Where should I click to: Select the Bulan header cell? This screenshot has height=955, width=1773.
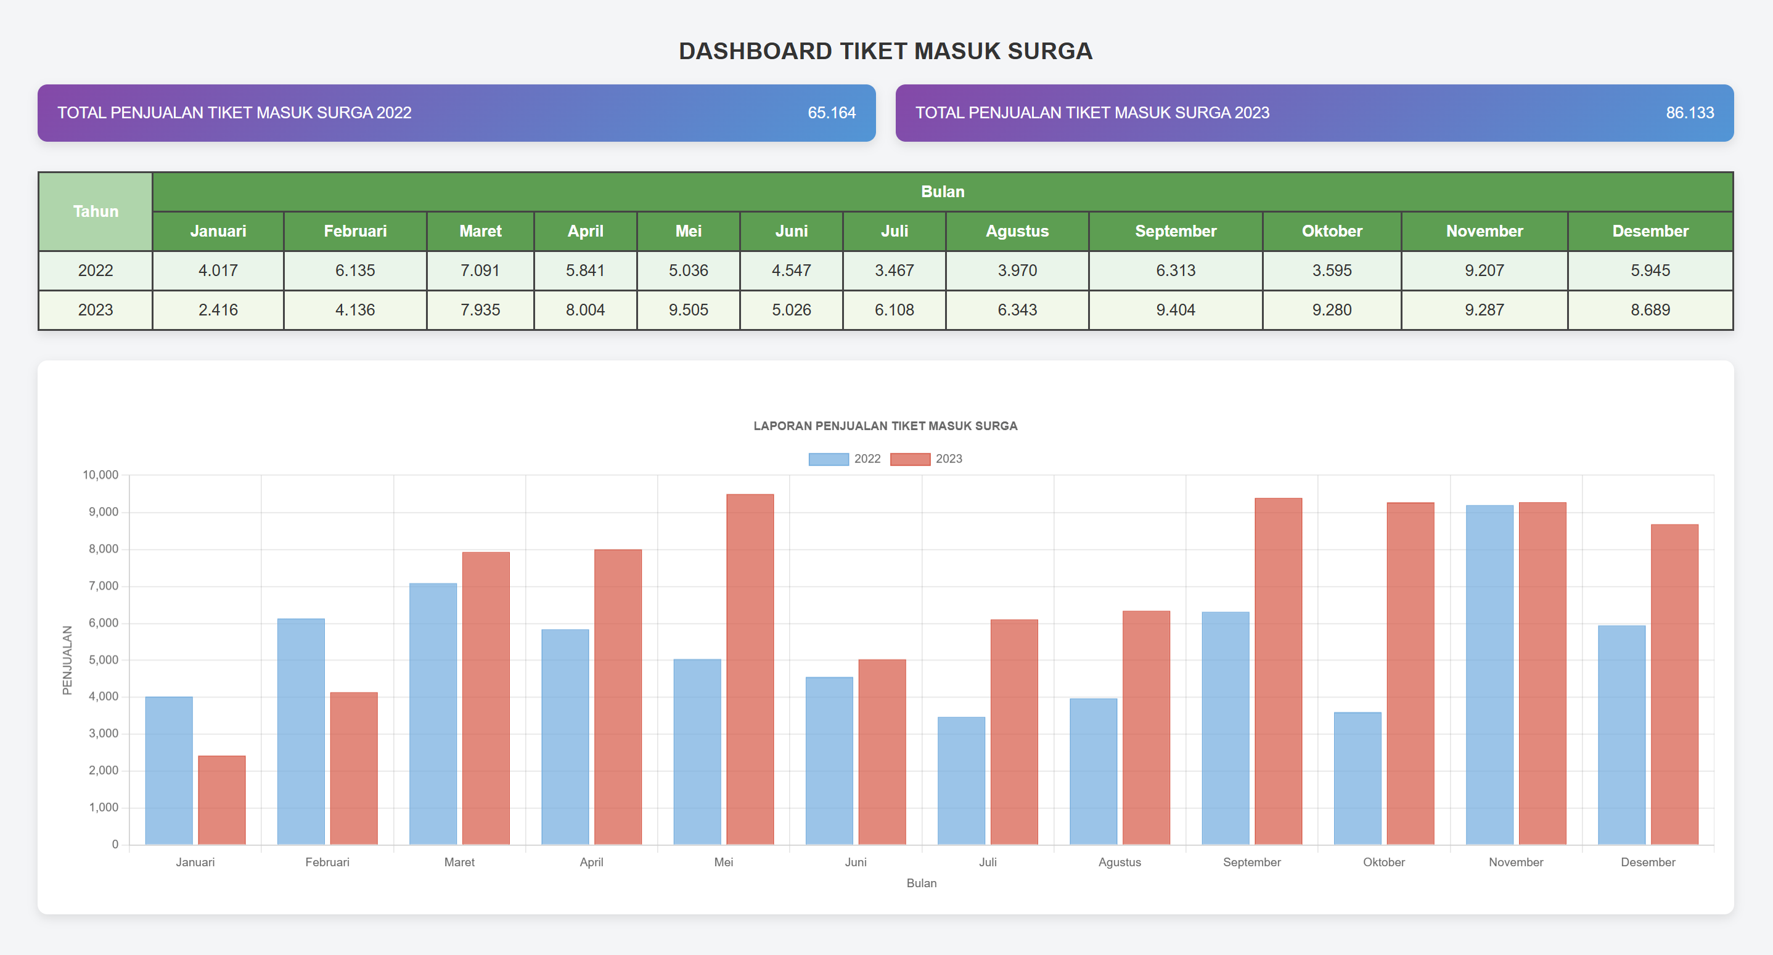942,191
